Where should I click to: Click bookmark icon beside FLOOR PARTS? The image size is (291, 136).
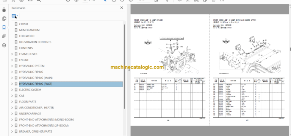tap(16, 102)
